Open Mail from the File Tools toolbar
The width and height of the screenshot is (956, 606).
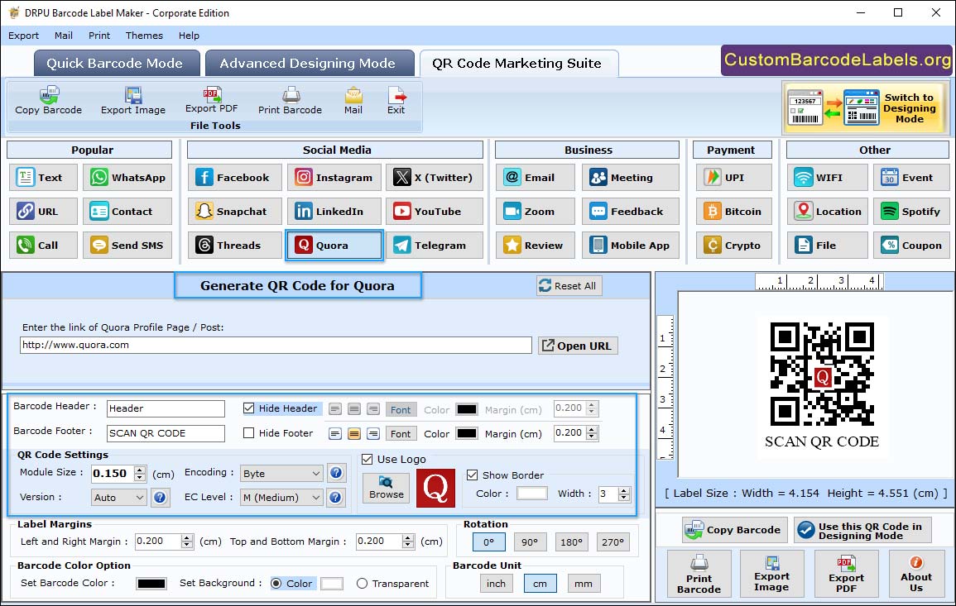click(x=353, y=101)
